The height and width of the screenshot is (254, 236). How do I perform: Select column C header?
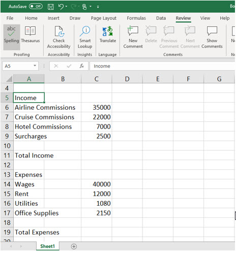click(97, 79)
